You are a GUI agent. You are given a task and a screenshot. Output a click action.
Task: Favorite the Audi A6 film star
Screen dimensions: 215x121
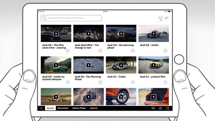pyautogui.click(x=68, y=51)
